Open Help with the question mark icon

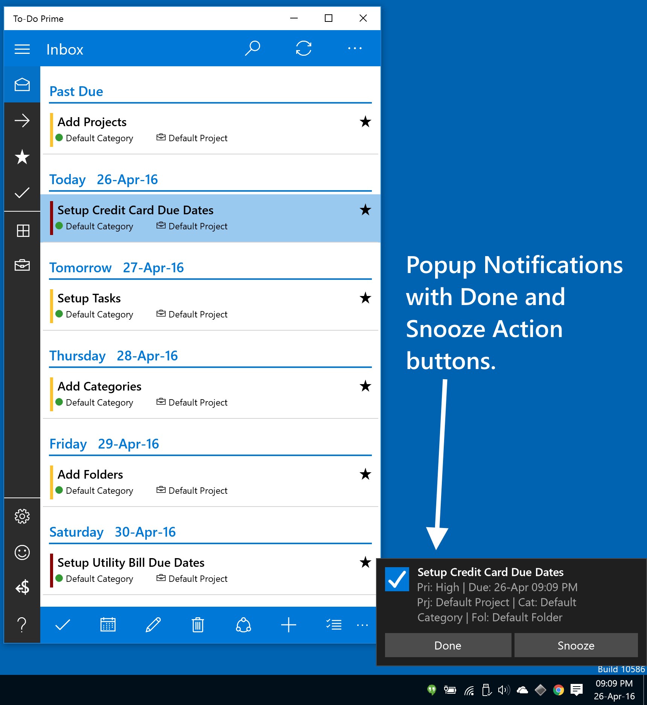pyautogui.click(x=22, y=625)
